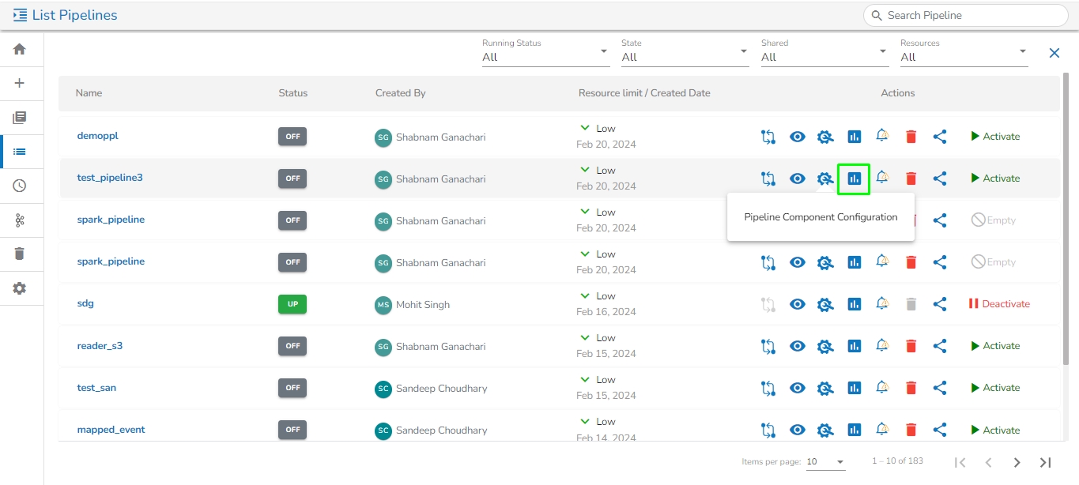Image resolution: width=1079 pixels, height=485 pixels.
Task: Open the home icon in sidebar
Action: tap(20, 49)
